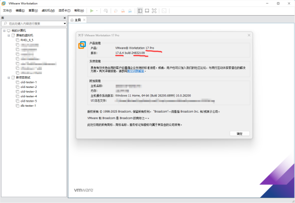Image resolution: width=295 pixels, height=203 pixels.
Task: Click the VMware Workstation title bar app icon
Action: (x=3, y=3)
